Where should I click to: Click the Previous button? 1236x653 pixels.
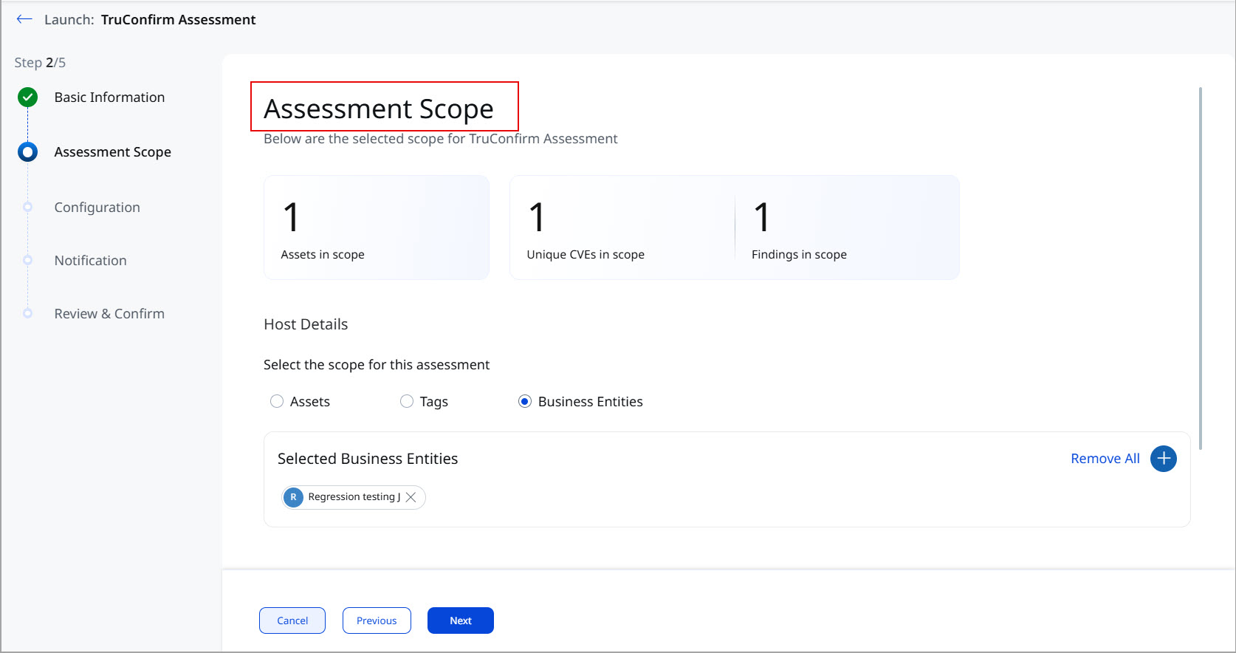pyautogui.click(x=377, y=620)
